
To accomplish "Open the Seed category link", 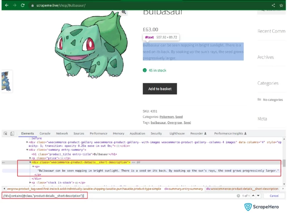I will [x=179, y=117].
